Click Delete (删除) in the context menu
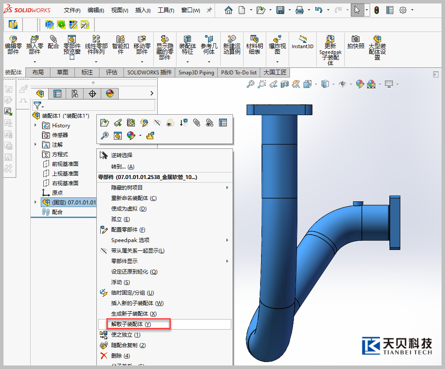 click(x=120, y=356)
